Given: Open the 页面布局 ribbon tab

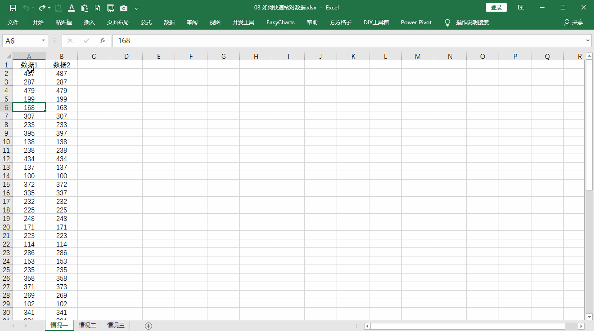Looking at the screenshot, I should [117, 22].
